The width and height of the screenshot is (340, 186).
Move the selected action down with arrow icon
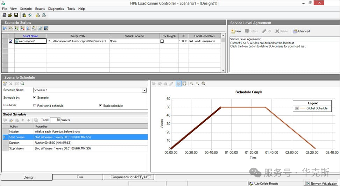pos(28,120)
